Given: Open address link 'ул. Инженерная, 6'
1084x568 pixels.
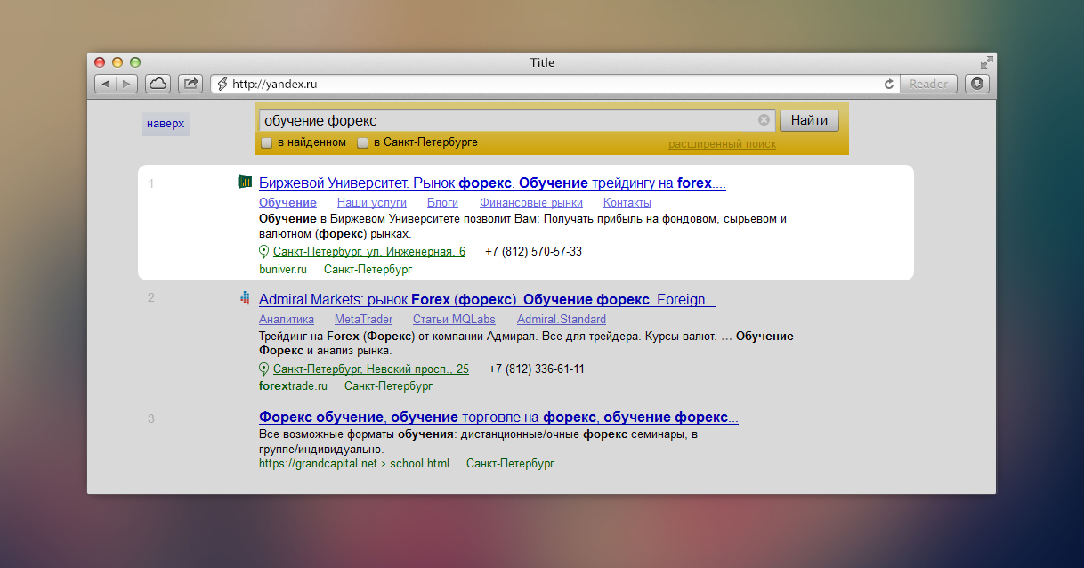Looking at the screenshot, I should point(369,252).
